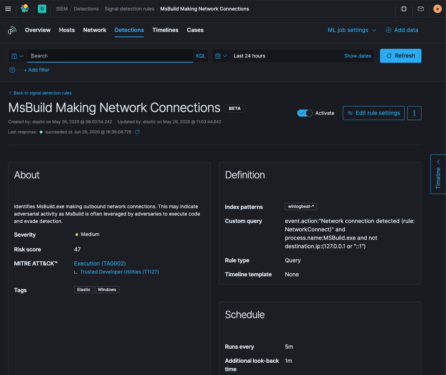Open the help lifebuoy icon
446x375 pixels.
tap(404, 9)
